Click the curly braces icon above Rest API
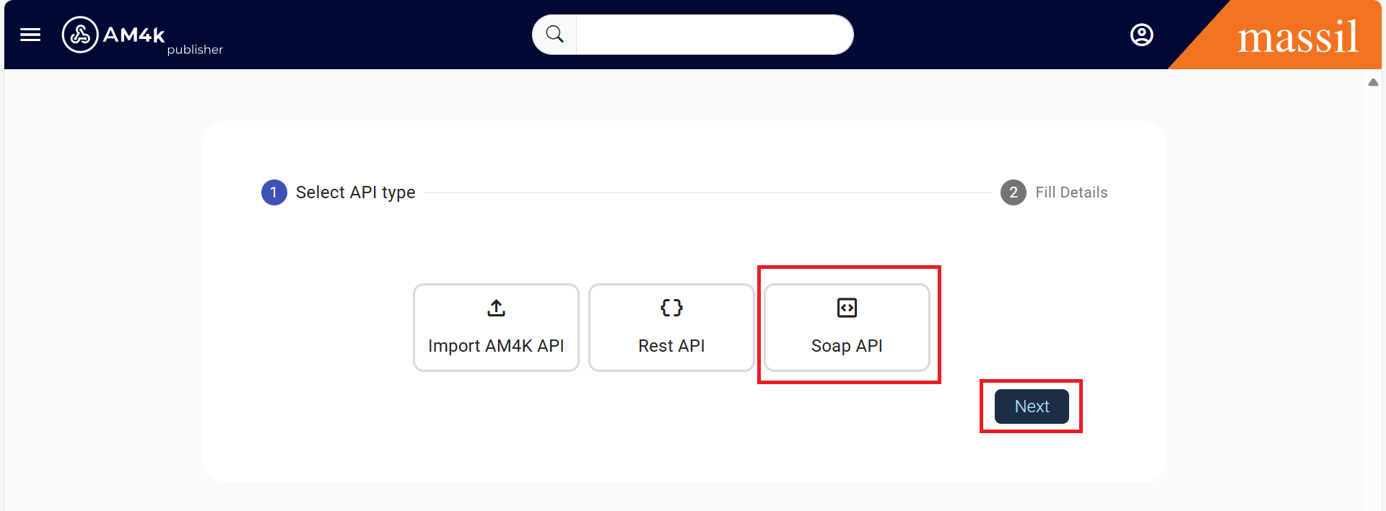 671,308
